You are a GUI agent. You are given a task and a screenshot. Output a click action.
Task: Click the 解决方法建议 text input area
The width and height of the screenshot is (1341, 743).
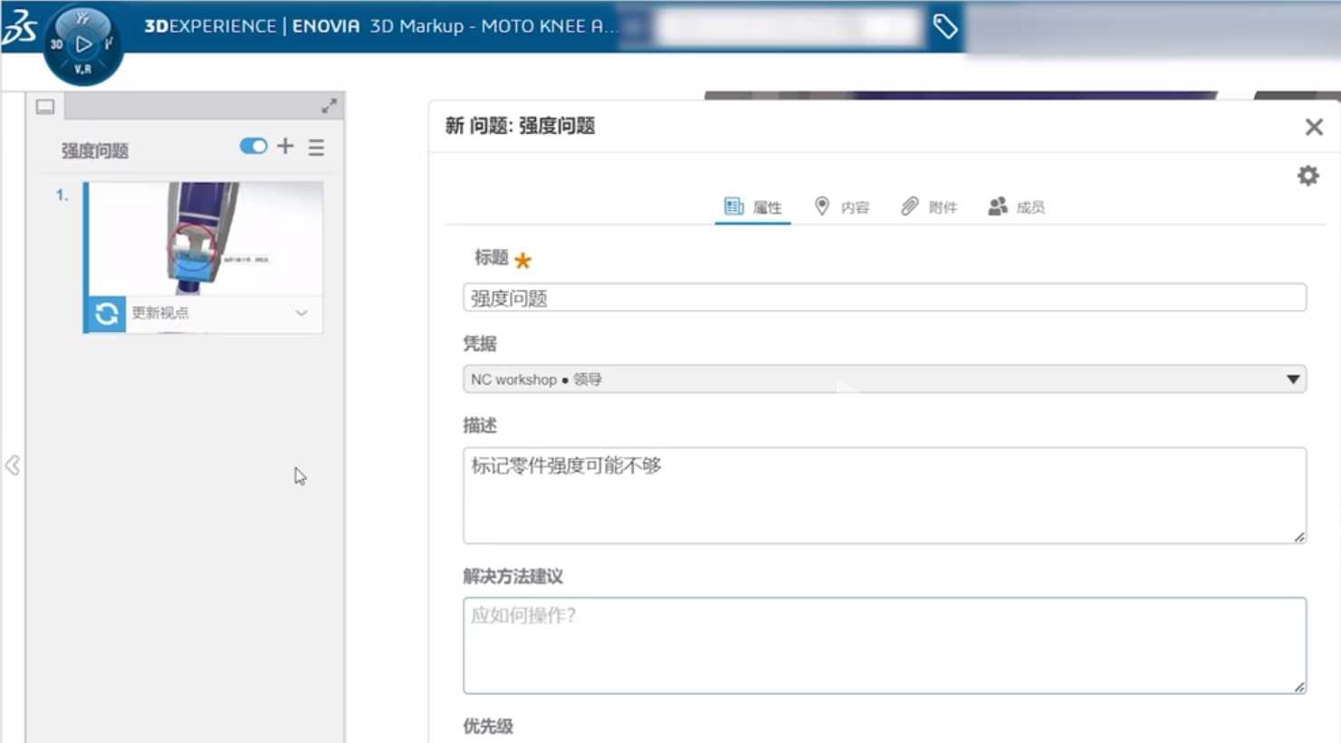[x=883, y=643]
